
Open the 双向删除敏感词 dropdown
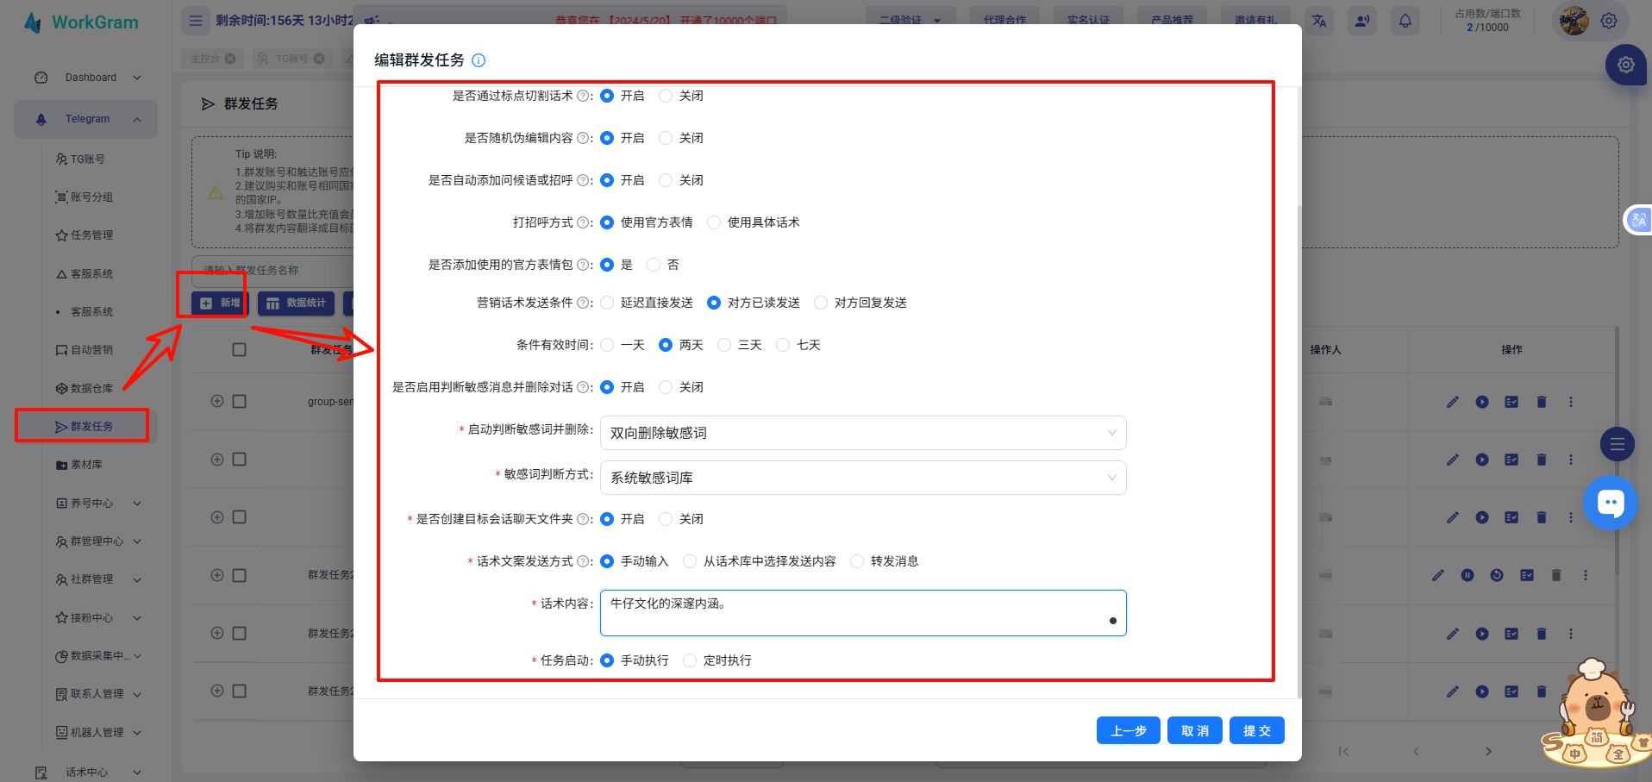pos(862,433)
